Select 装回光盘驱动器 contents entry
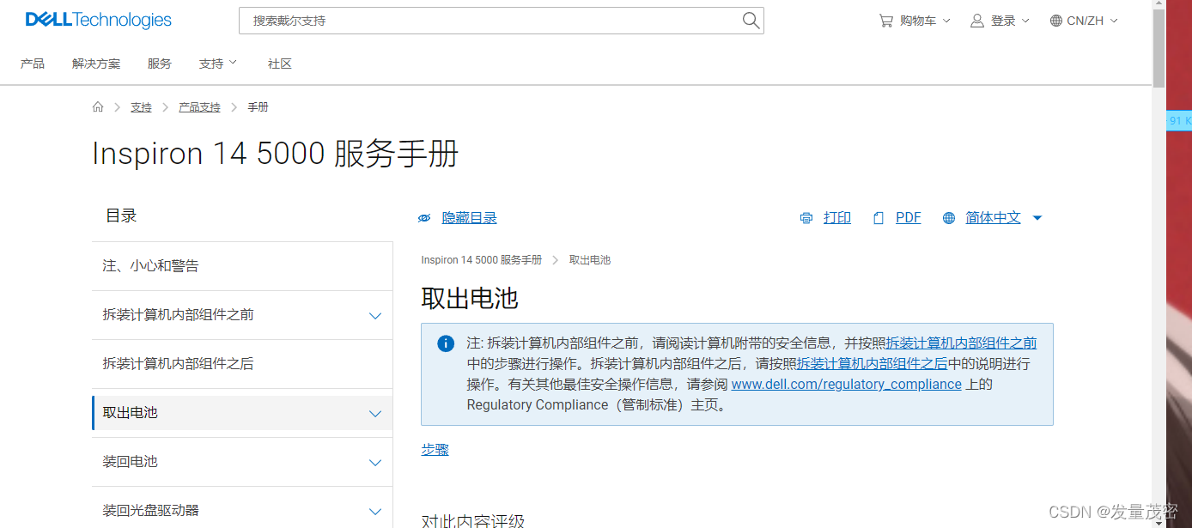This screenshot has height=528, width=1192. pyautogui.click(x=242, y=510)
